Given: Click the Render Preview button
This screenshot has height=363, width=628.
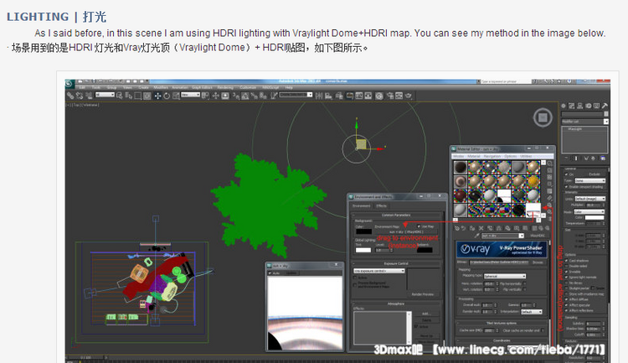Looking at the screenshot, I should tap(423, 294).
